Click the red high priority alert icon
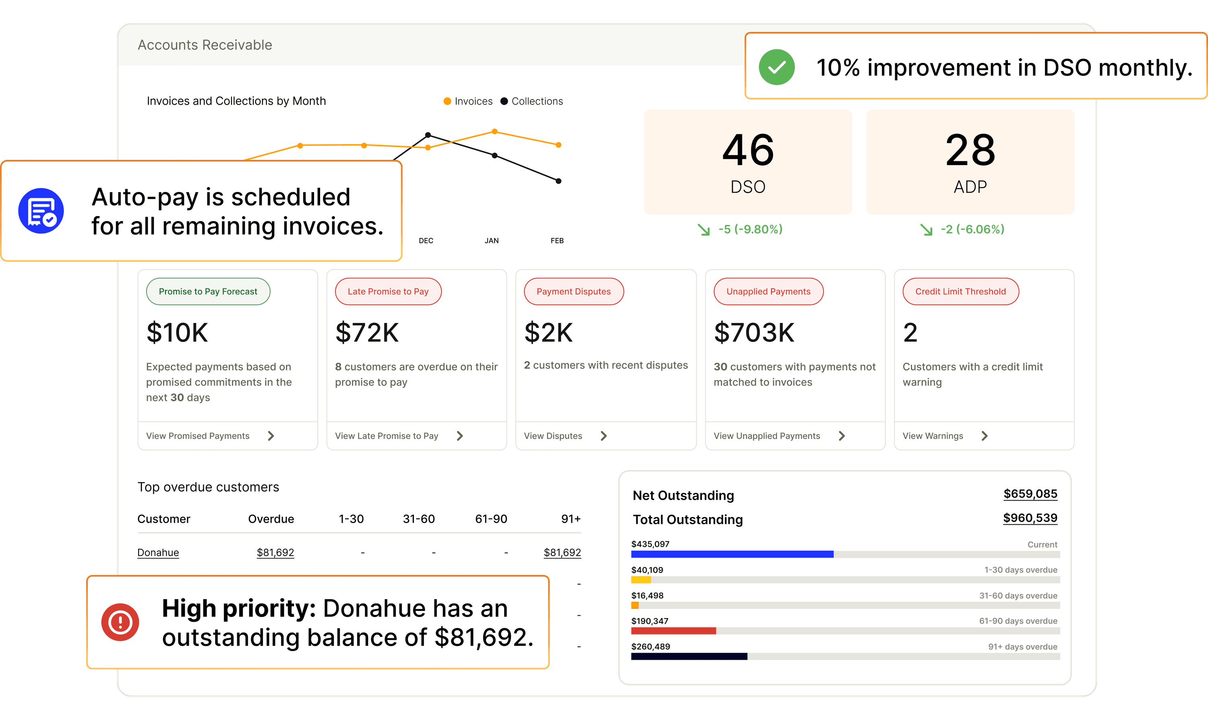1208x720 pixels. (x=120, y=622)
